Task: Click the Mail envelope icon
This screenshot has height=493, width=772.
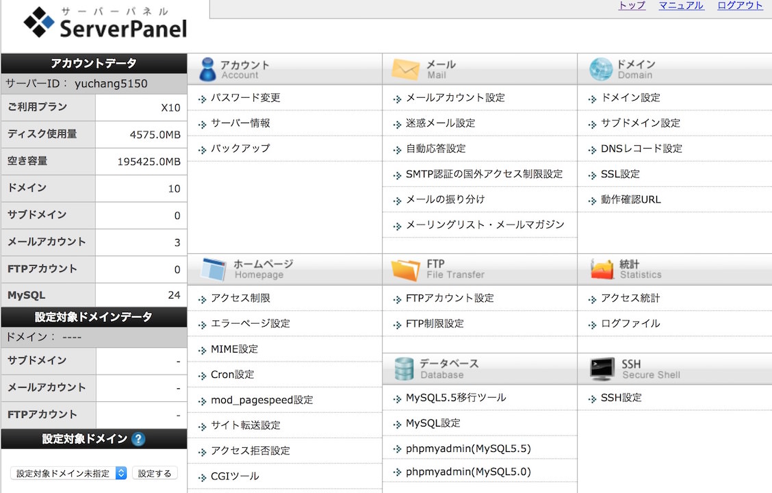Action: (x=406, y=68)
